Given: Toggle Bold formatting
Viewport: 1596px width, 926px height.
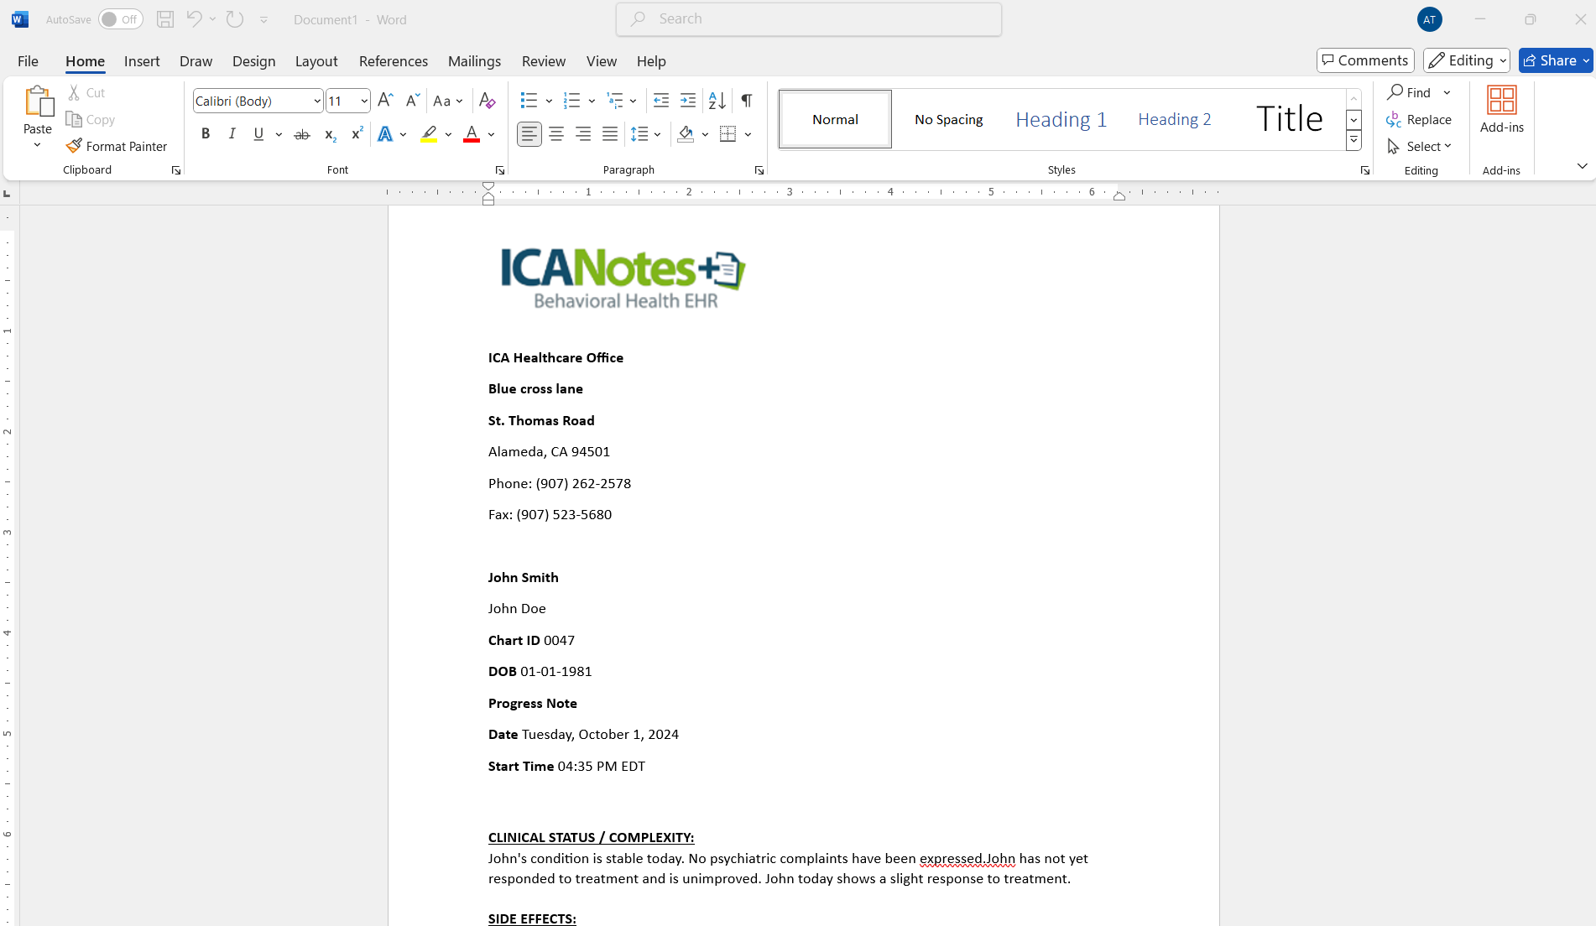Looking at the screenshot, I should [206, 134].
